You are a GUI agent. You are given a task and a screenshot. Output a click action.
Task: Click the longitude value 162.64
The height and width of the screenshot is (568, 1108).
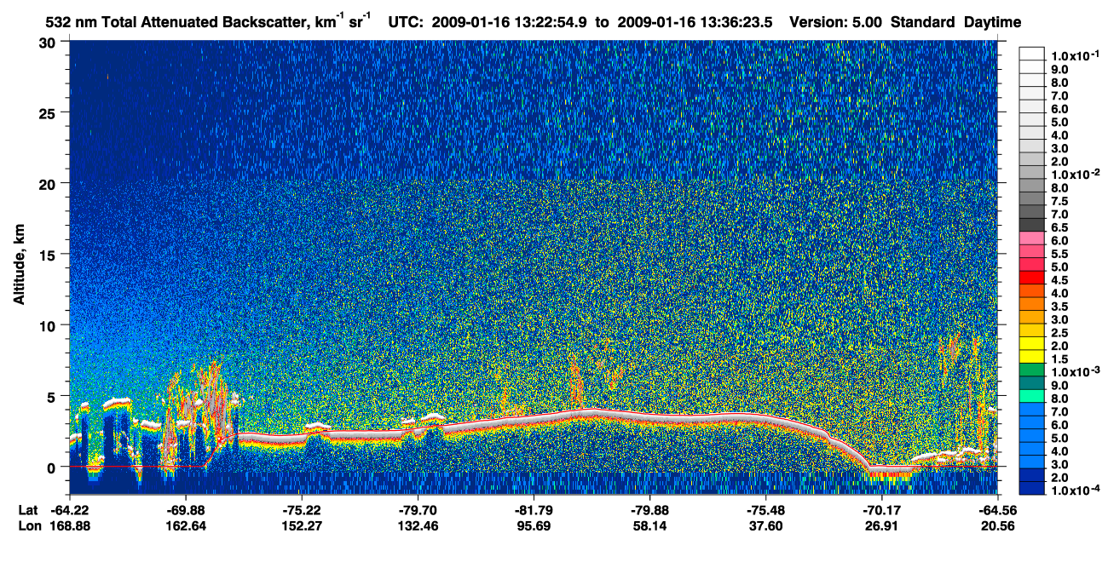(185, 526)
